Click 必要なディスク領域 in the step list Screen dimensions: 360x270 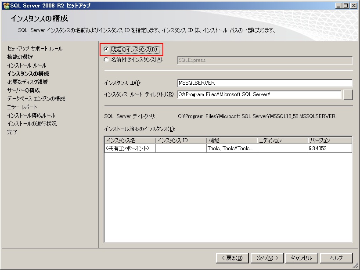[x=27, y=82]
